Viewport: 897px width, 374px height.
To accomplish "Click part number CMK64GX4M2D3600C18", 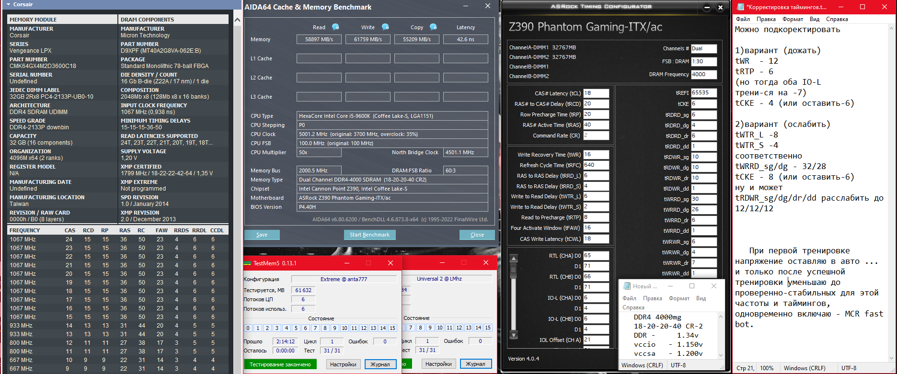I will pyautogui.click(x=43, y=66).
